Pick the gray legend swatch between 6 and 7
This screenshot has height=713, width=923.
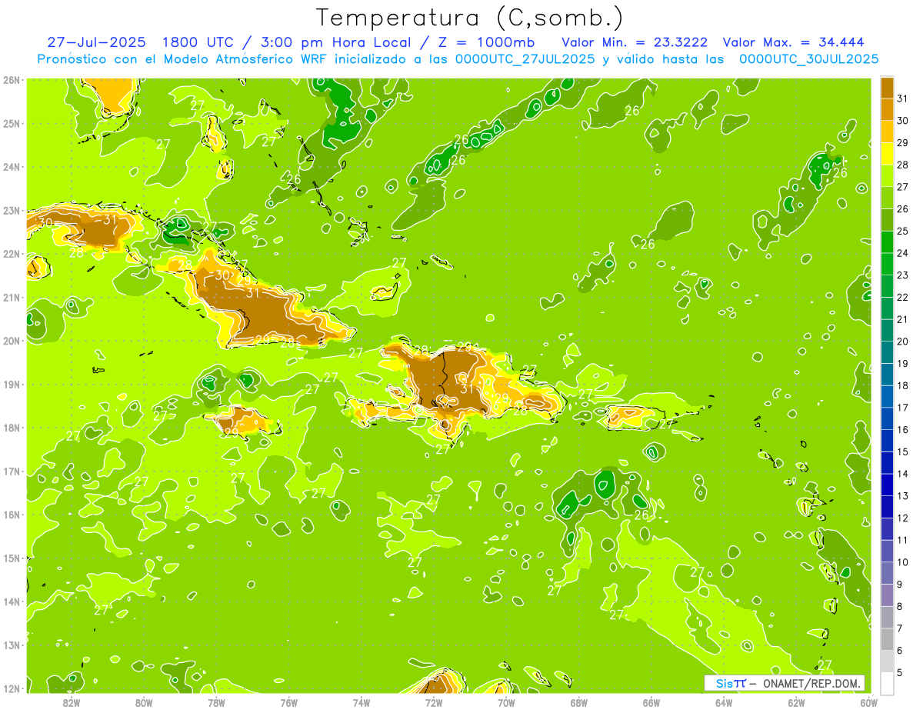[x=887, y=639]
